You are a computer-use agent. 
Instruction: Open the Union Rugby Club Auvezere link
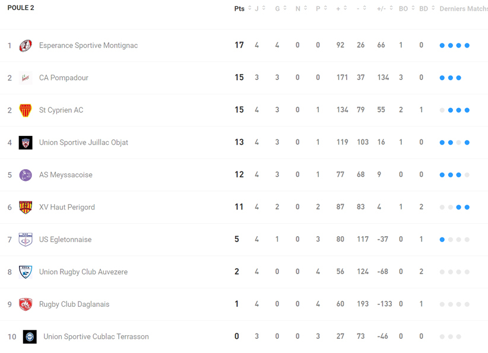(x=83, y=272)
